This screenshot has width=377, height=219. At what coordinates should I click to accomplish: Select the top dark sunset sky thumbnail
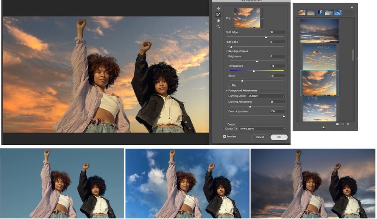319,30
